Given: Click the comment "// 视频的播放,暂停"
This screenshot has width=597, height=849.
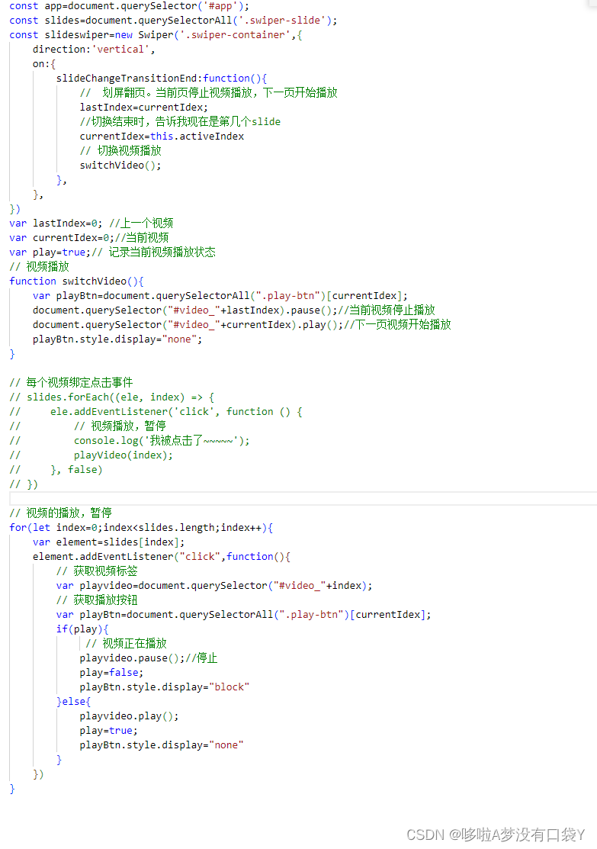Looking at the screenshot, I should (60, 513).
